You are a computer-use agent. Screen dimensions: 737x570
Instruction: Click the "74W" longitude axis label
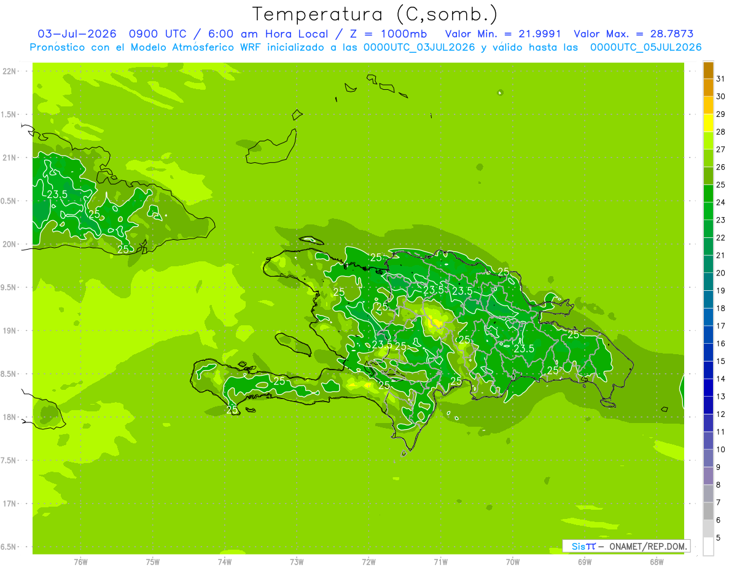tap(225, 562)
